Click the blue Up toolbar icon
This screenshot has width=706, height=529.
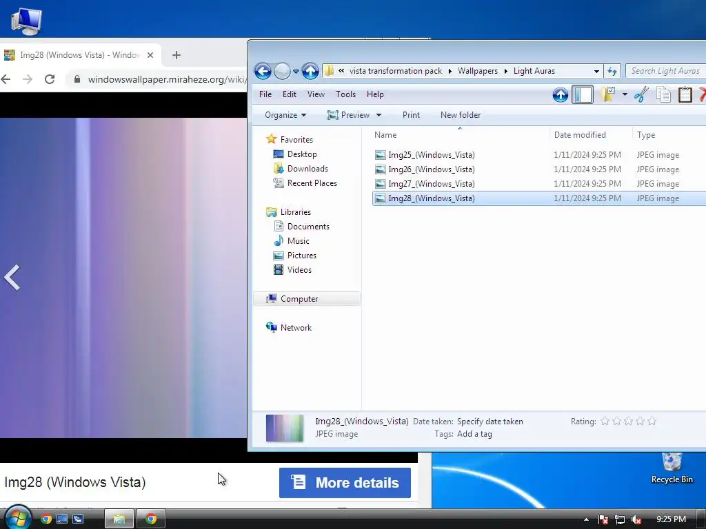560,94
